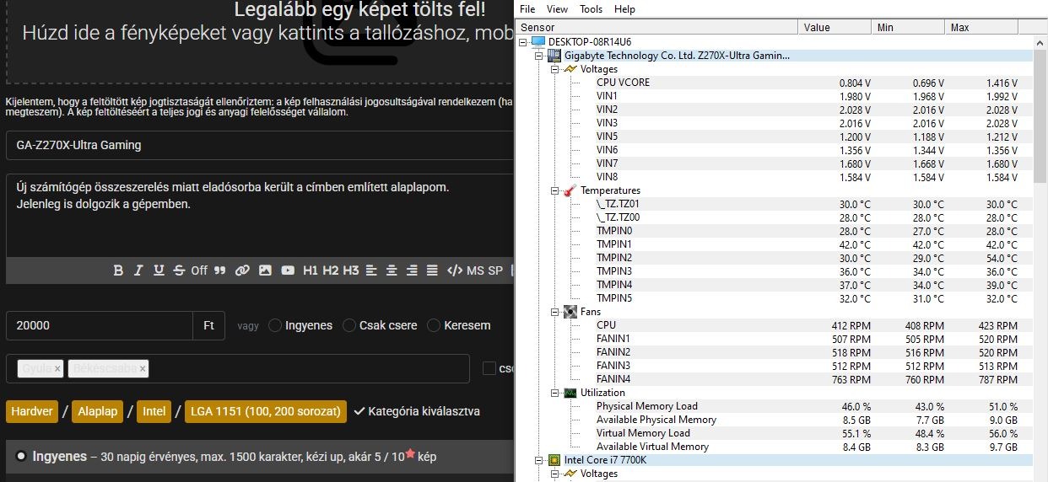Image resolution: width=1048 pixels, height=482 pixels.
Task: Justify the text
Action: tap(432, 270)
